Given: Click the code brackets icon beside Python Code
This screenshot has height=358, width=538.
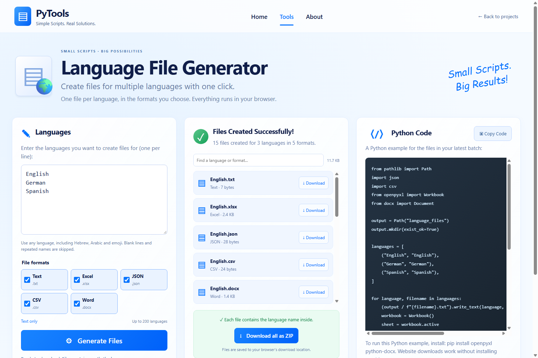Looking at the screenshot, I should pyautogui.click(x=377, y=134).
